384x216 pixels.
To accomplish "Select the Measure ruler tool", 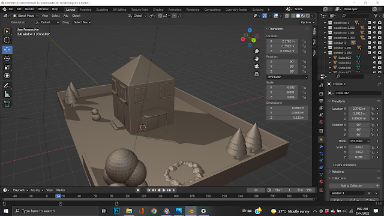I will pos(7,94).
